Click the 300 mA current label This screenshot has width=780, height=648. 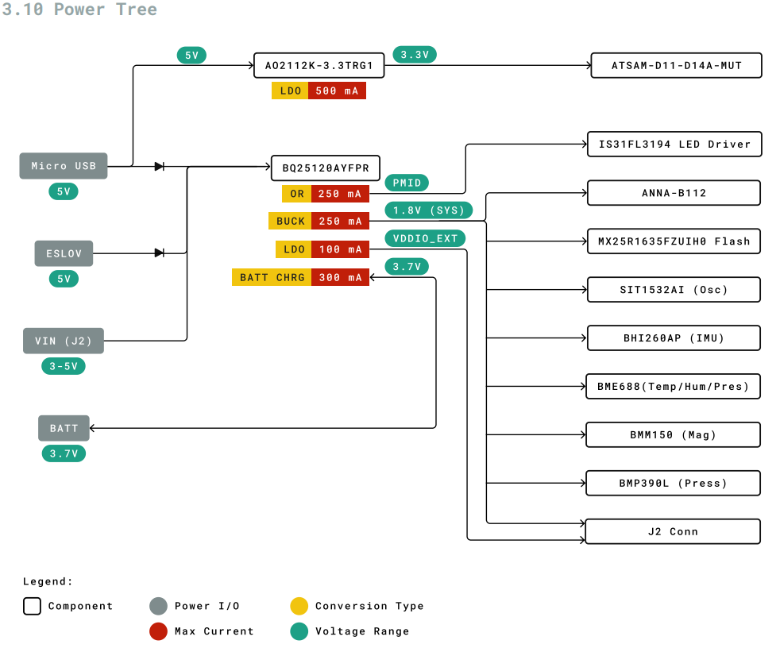tap(340, 277)
